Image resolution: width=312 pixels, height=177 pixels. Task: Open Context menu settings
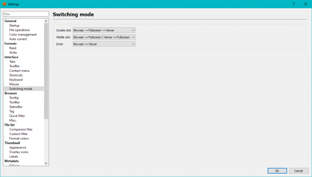[x=19, y=71]
